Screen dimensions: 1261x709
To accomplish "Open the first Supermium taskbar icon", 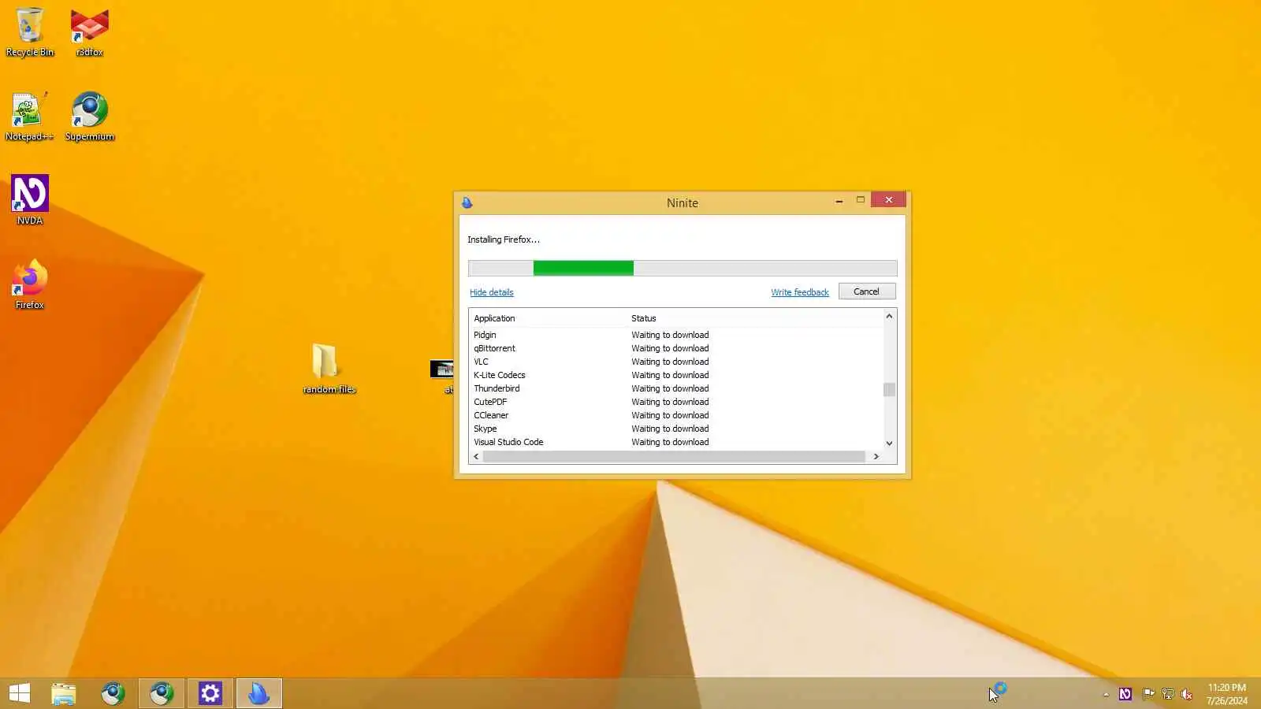I will click(113, 693).
